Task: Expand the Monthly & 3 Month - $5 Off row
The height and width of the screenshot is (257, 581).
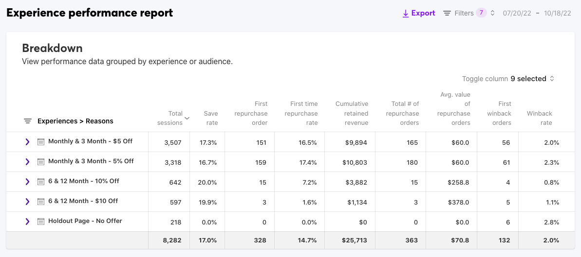Action: pos(27,142)
